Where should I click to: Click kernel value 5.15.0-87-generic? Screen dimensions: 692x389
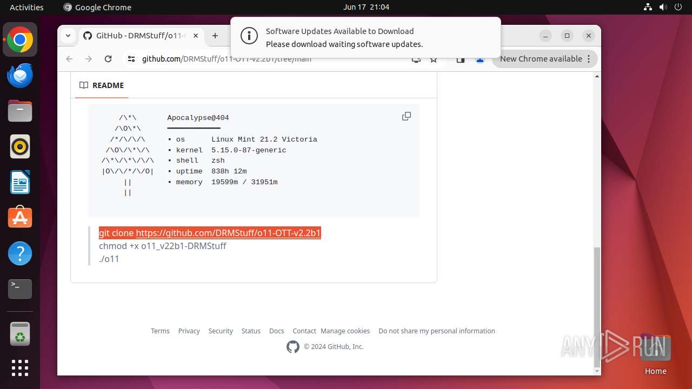(x=249, y=150)
